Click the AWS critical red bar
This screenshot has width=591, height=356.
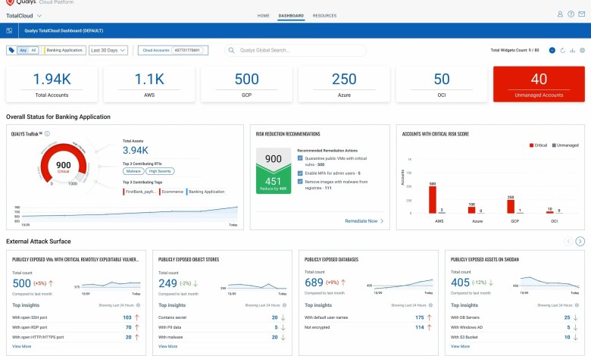433,200
